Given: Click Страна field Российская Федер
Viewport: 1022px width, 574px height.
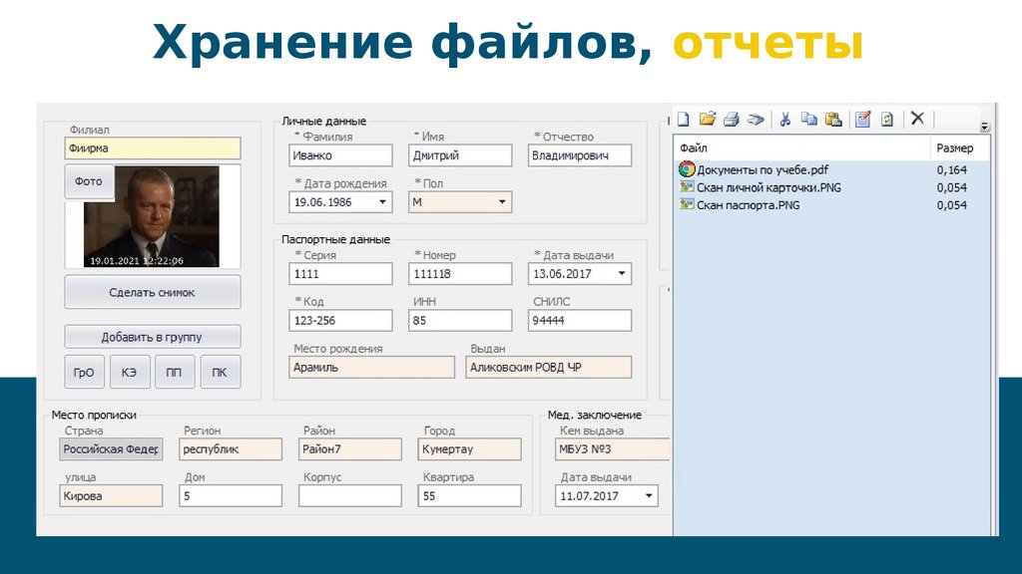Looking at the screenshot, I should pyautogui.click(x=111, y=449).
